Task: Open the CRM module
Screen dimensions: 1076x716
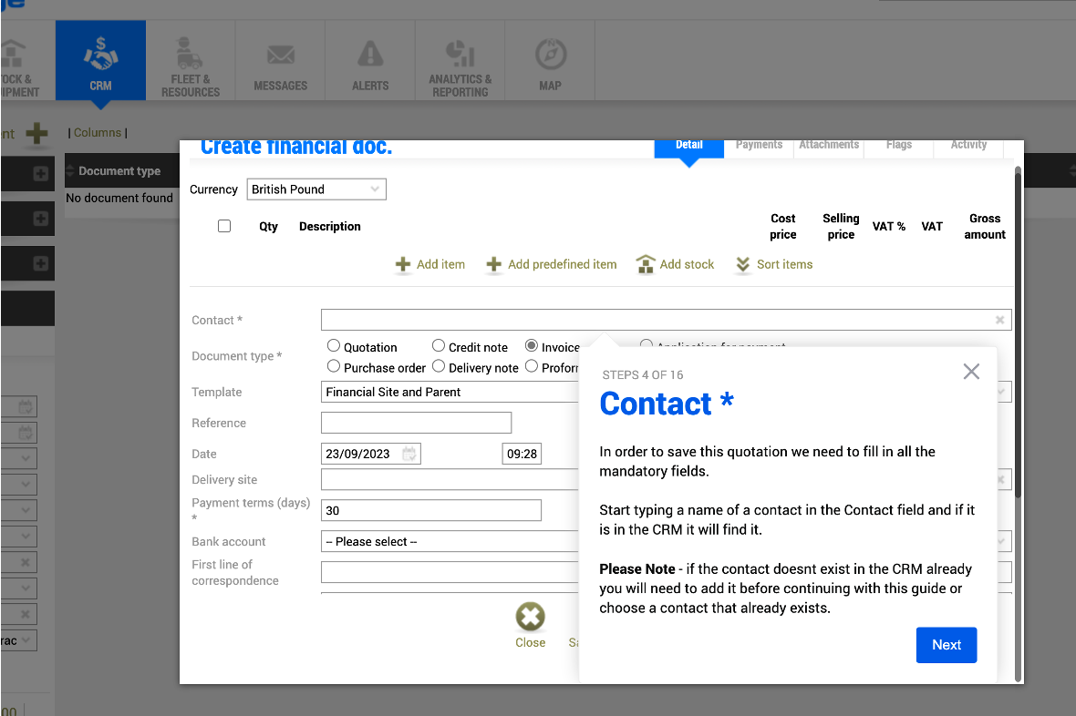Action: (100, 60)
